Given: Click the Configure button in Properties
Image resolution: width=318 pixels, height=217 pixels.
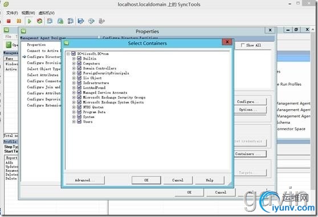Looking at the screenshot, I should tap(250, 102).
